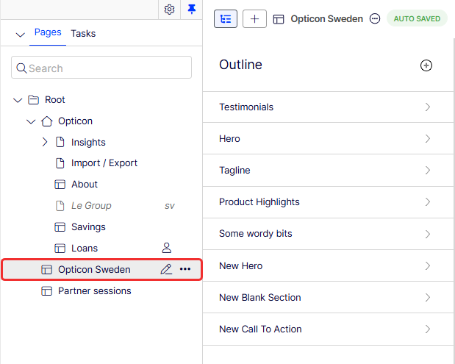Click the edit pencil on Opticon Sweden
The width and height of the screenshot is (455, 364).
pos(166,269)
